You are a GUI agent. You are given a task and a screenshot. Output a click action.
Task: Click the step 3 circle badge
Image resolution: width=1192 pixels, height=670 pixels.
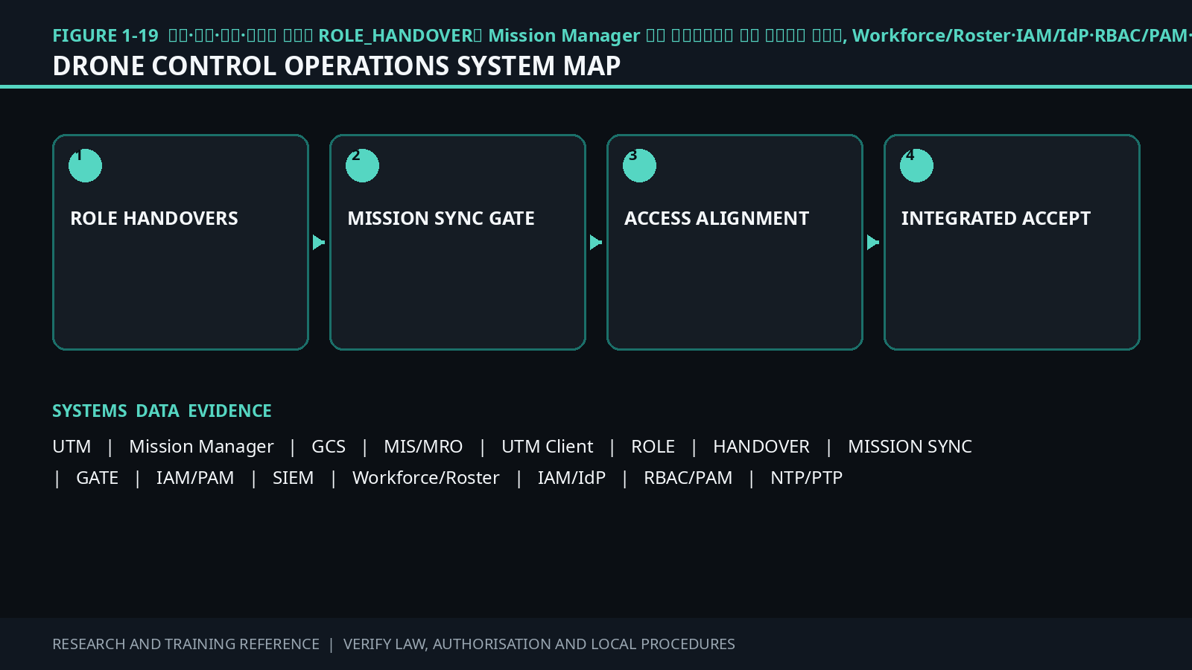[x=639, y=165]
